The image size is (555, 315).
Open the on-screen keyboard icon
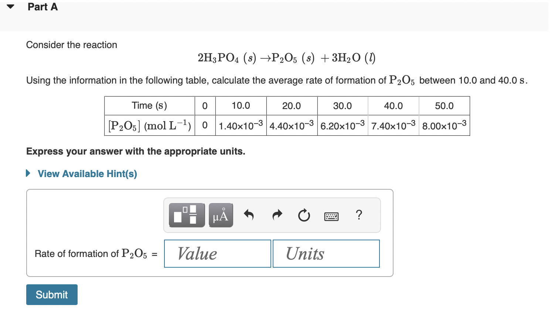tap(331, 216)
